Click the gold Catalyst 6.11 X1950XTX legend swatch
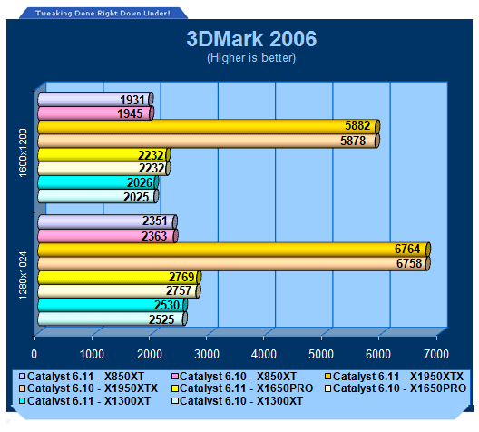The height and width of the screenshot is (432, 479). (x=328, y=376)
